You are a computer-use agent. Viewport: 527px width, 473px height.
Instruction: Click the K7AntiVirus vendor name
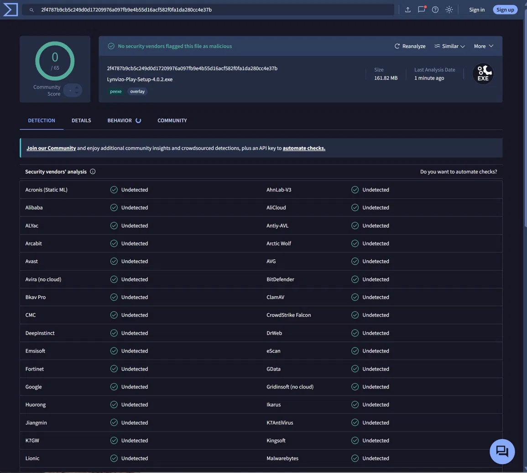pyautogui.click(x=280, y=422)
